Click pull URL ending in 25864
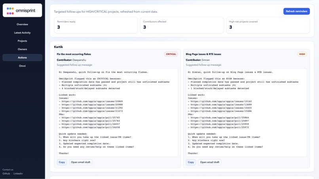 point(220,118)
